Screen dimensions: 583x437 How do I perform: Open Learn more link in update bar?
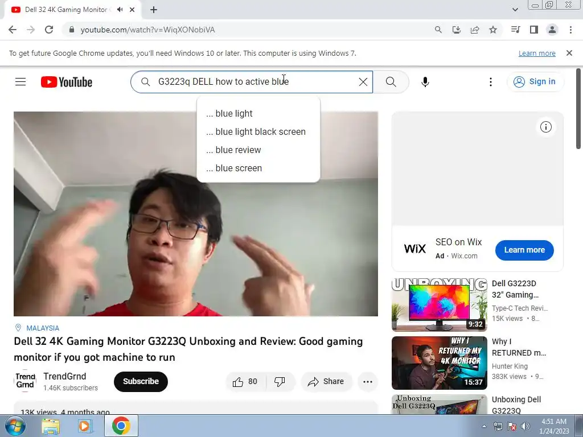pos(537,53)
